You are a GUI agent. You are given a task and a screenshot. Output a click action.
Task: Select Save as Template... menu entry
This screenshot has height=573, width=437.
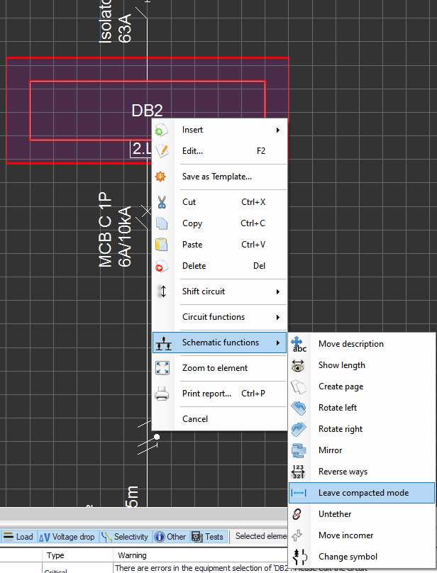[x=219, y=177]
